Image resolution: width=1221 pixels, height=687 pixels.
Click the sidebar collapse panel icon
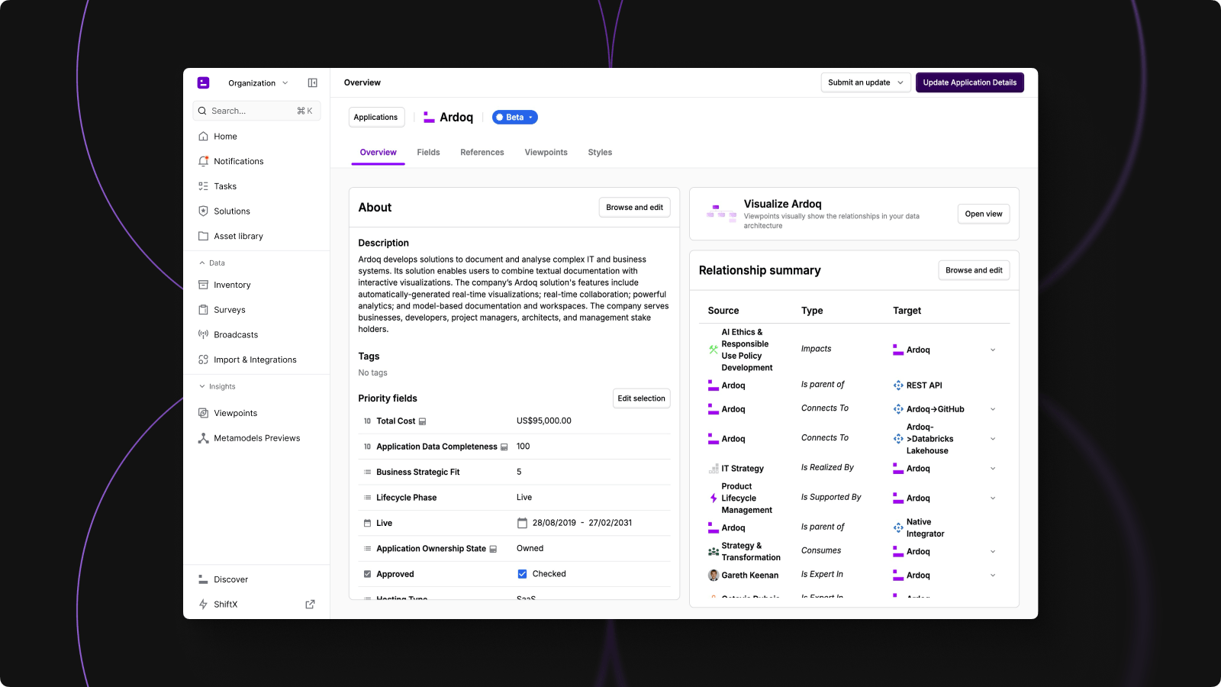(312, 82)
